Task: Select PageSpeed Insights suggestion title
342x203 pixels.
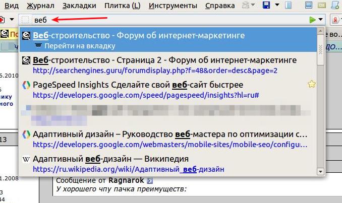Action: [138, 85]
